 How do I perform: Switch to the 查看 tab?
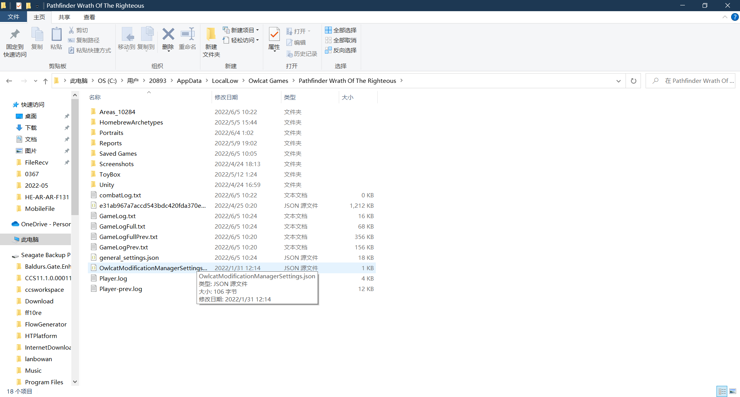[89, 17]
